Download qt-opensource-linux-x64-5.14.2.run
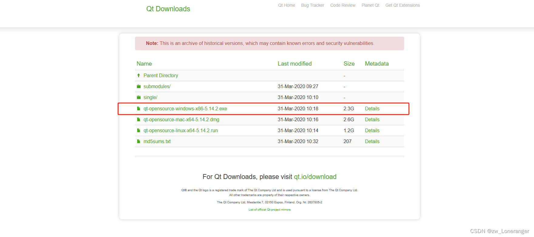This screenshot has height=237, width=534. (181, 131)
